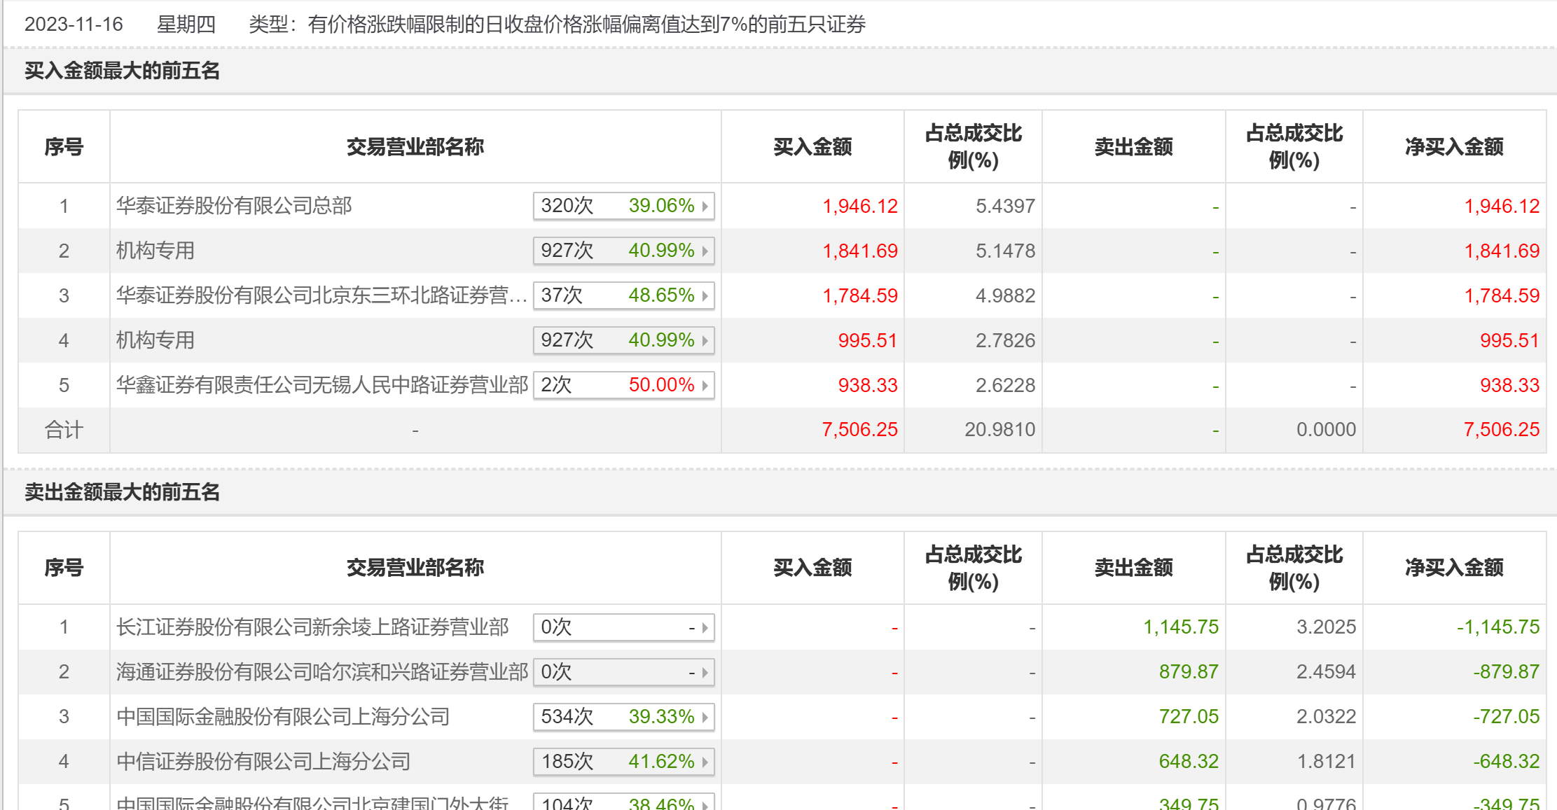
Task: Open arrow beside 534次 39.33%
Action: 705,717
